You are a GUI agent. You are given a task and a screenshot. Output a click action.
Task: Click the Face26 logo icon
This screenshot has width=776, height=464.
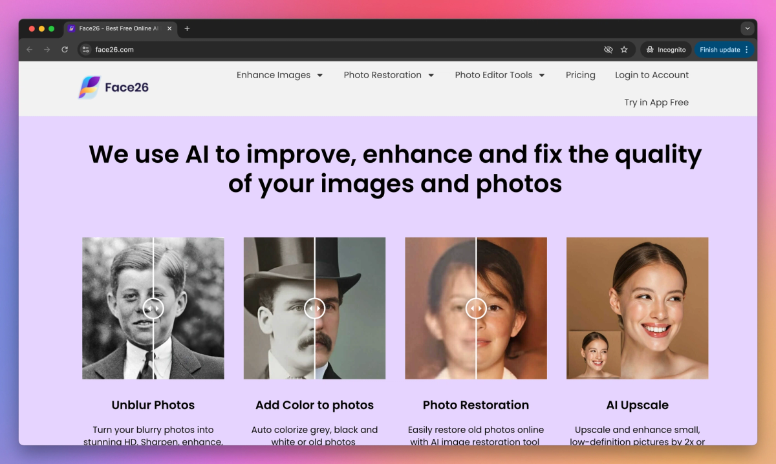[x=89, y=87]
